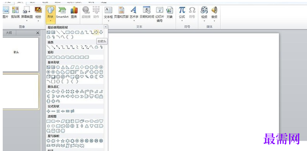Select Explosion 1 in Stars and Banners
307x151 pixels.
pos(49,141)
